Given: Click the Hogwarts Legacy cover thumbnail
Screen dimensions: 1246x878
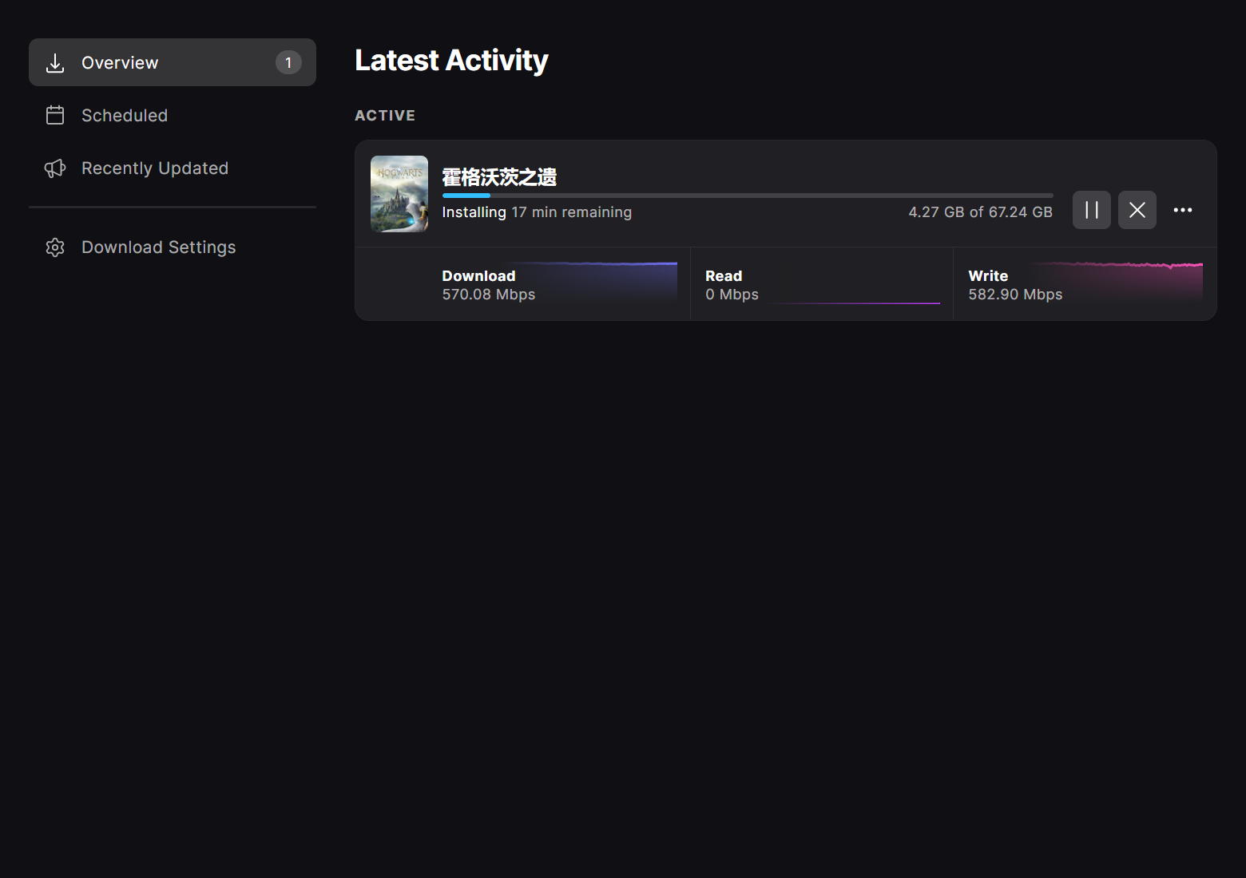Looking at the screenshot, I should pos(399,194).
